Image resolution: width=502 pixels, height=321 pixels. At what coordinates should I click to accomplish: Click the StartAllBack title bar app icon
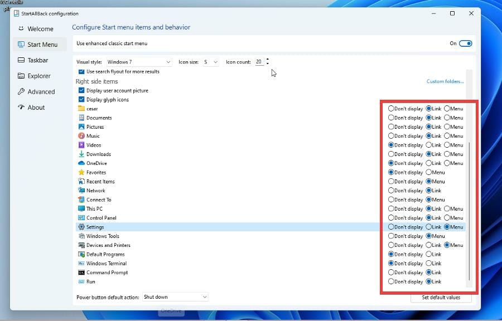(16, 13)
